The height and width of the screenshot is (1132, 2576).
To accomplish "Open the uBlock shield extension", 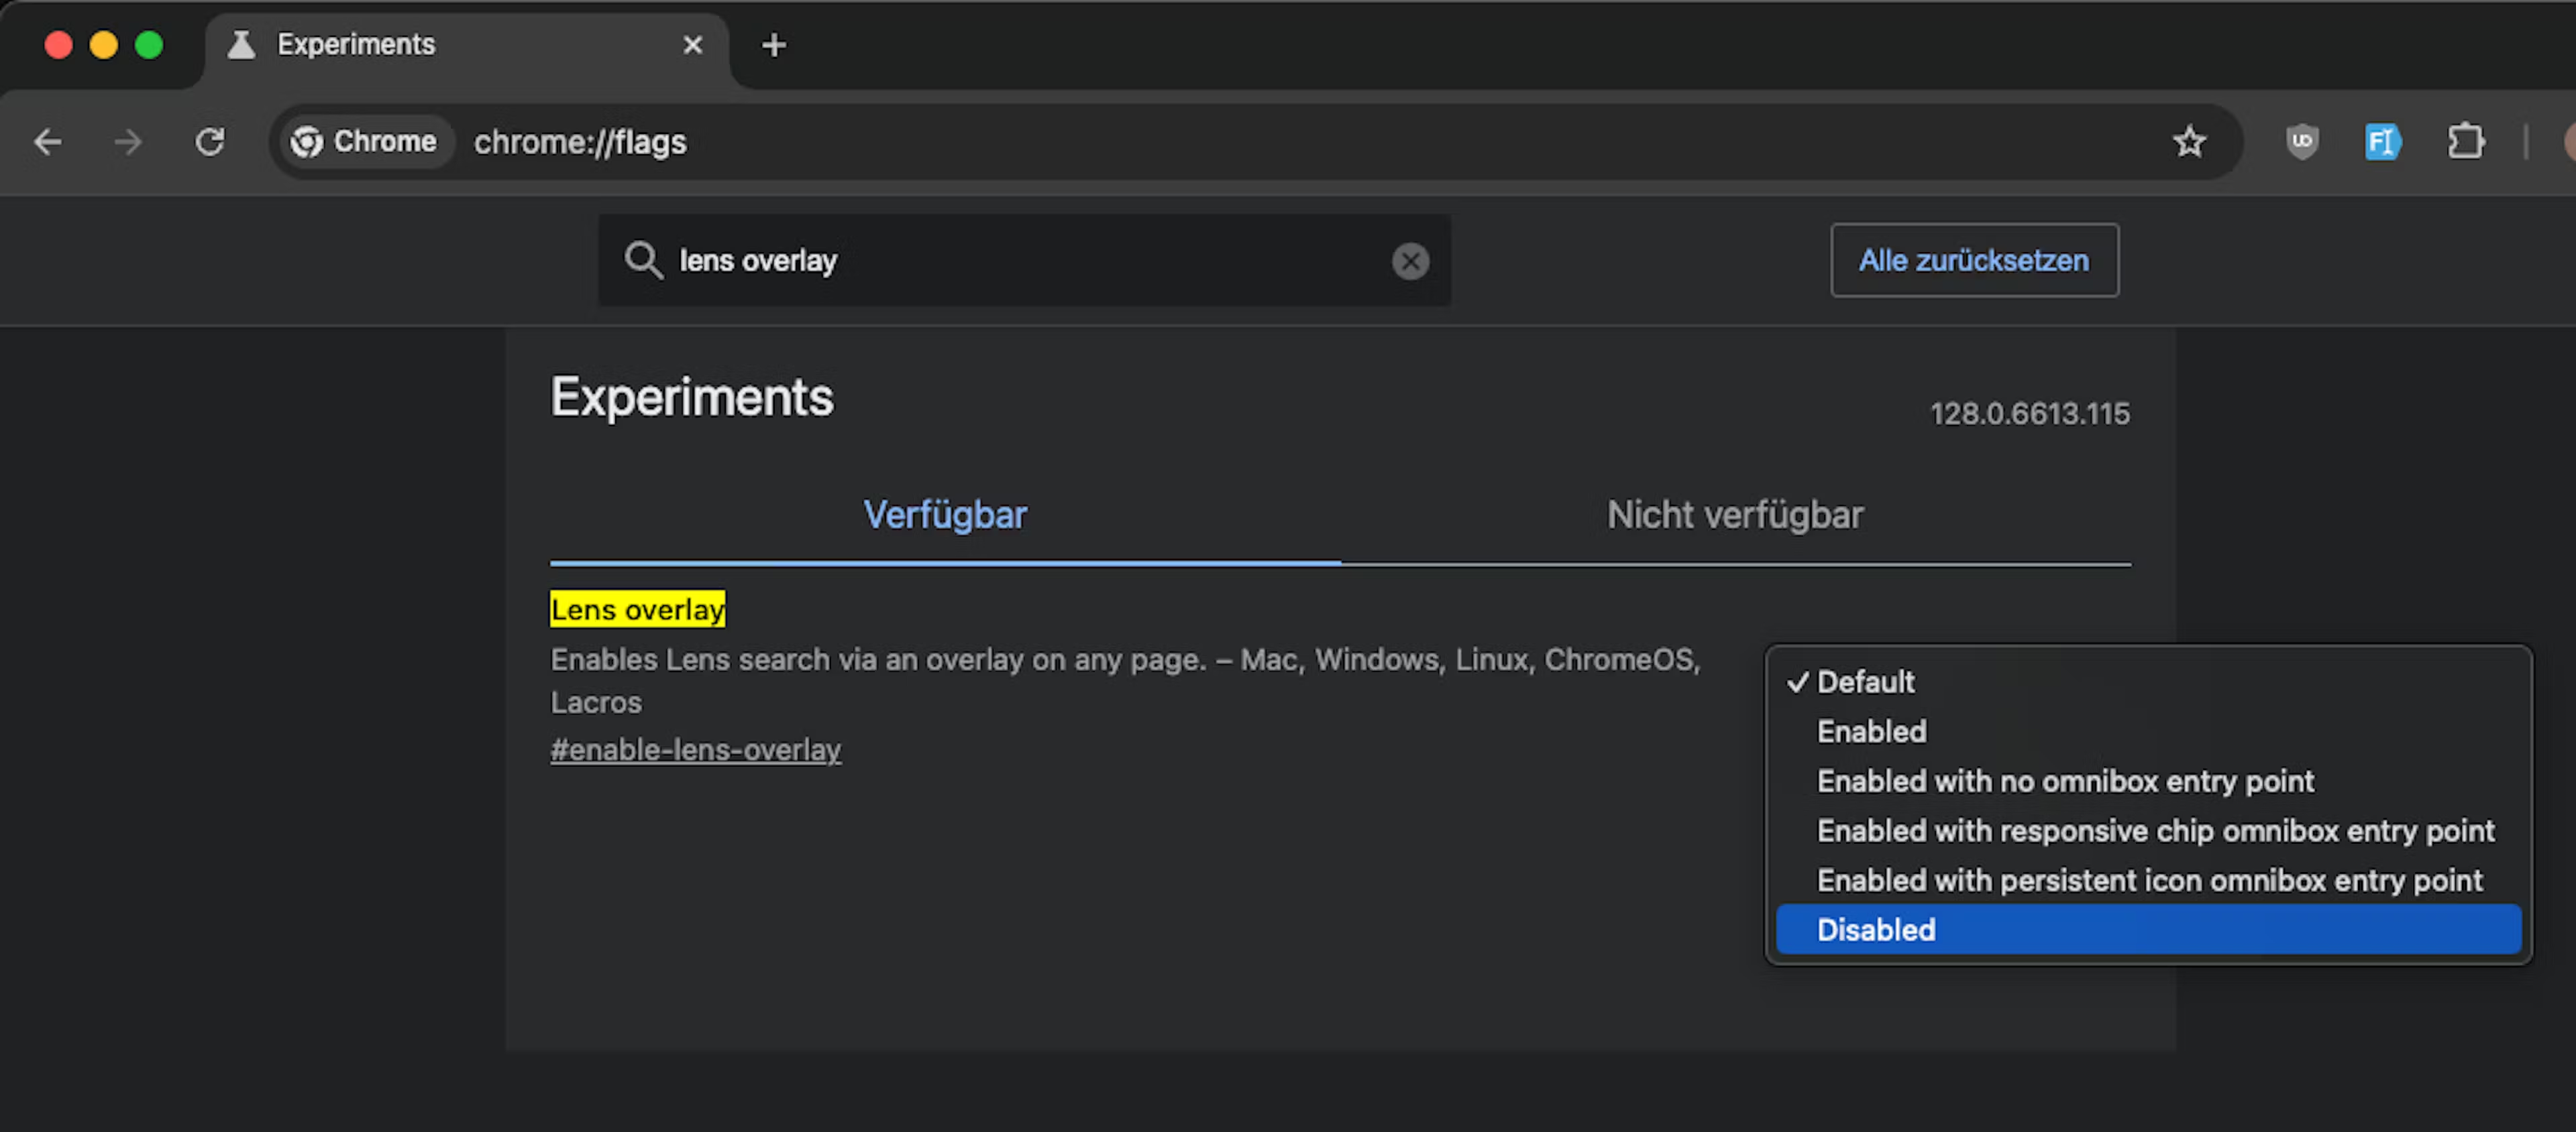I will 2302,142.
